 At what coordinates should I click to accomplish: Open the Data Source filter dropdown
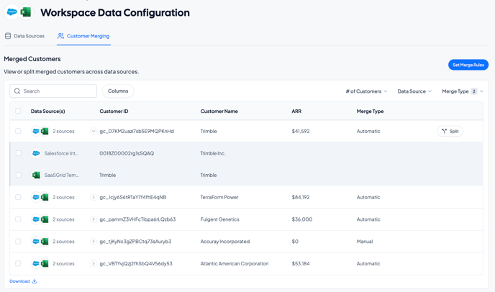pyautogui.click(x=414, y=91)
